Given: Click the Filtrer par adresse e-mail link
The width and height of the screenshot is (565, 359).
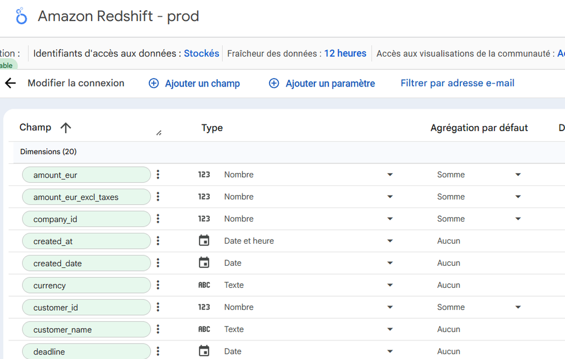Looking at the screenshot, I should (x=457, y=83).
